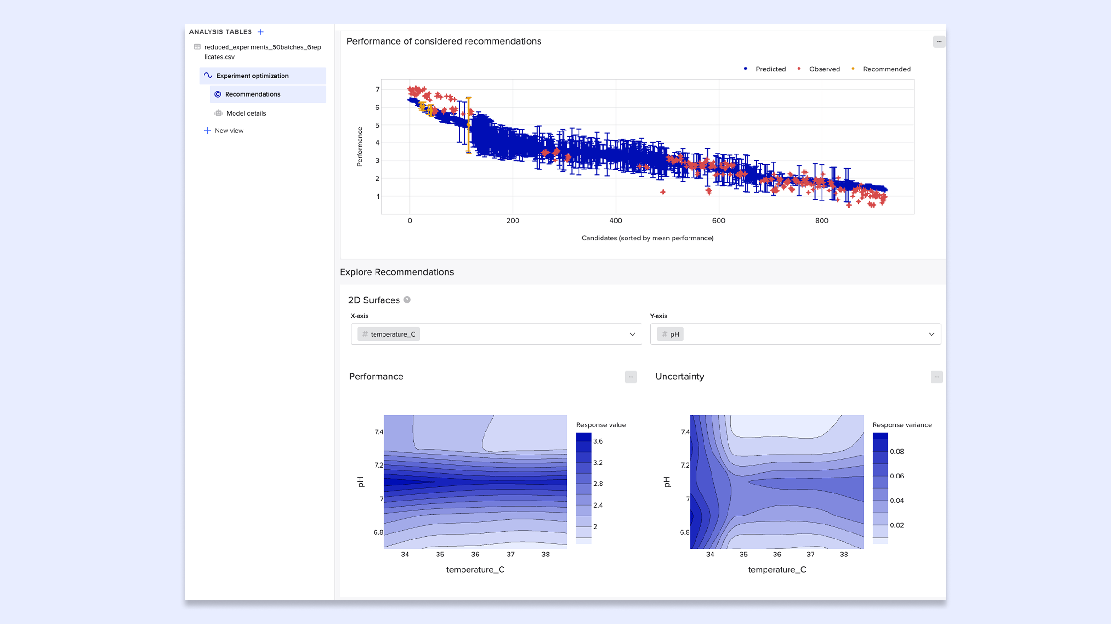This screenshot has height=624, width=1111.
Task: Select the reduced_experiments CSV table in the sidebar
Action: coord(262,52)
